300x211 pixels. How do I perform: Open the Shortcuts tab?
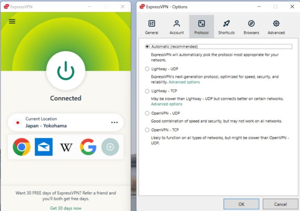226,27
